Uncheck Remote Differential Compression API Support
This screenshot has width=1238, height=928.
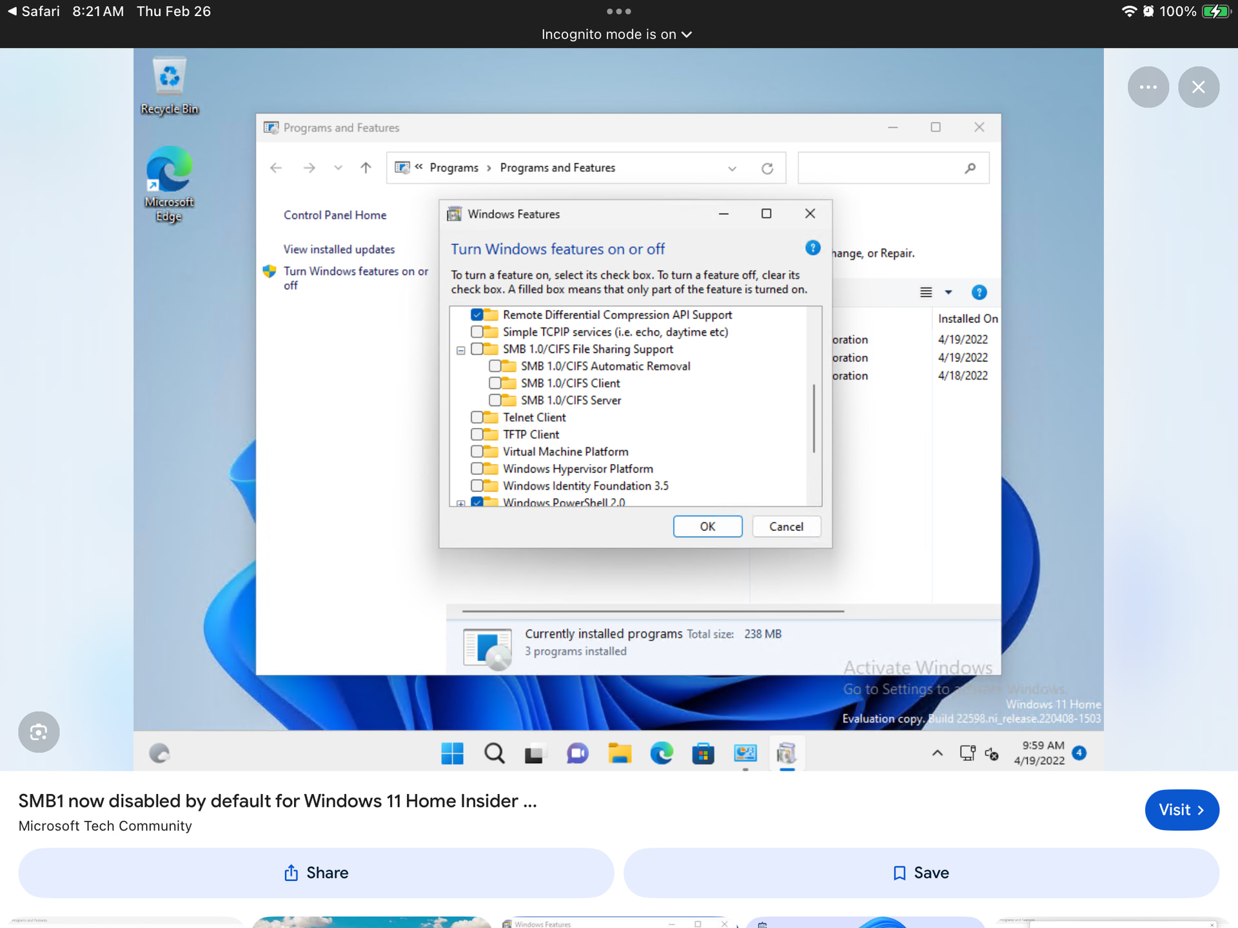point(477,315)
